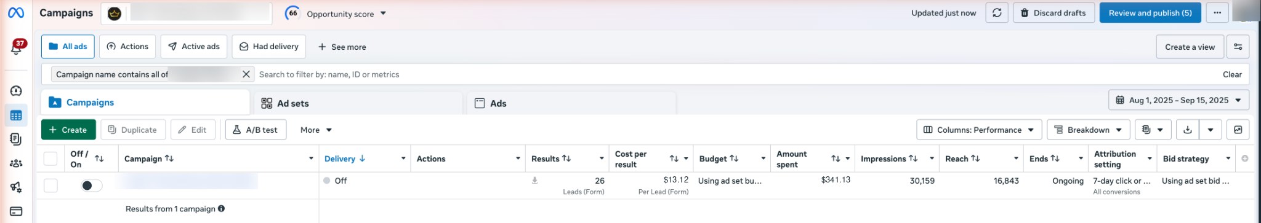
Task: Open the ad account selector
Action: [x=187, y=13]
